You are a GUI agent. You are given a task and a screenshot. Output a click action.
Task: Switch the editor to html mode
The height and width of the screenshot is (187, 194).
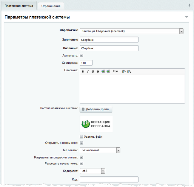tap(116, 71)
